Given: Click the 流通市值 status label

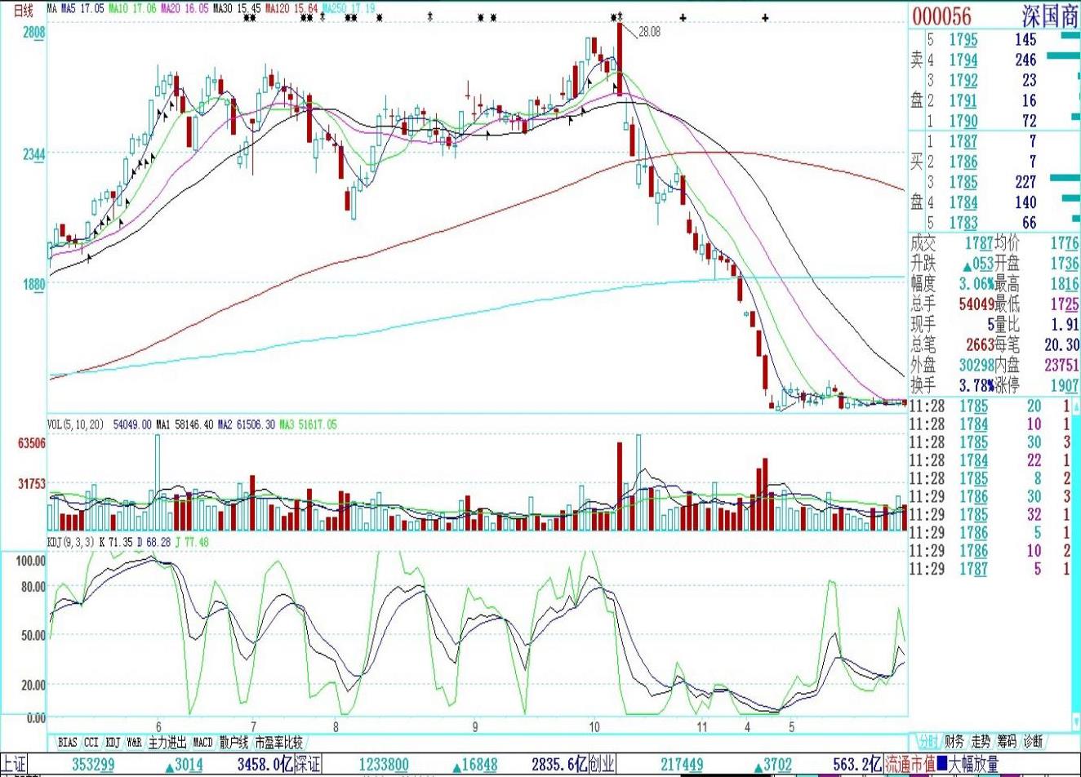Looking at the screenshot, I should (x=910, y=764).
